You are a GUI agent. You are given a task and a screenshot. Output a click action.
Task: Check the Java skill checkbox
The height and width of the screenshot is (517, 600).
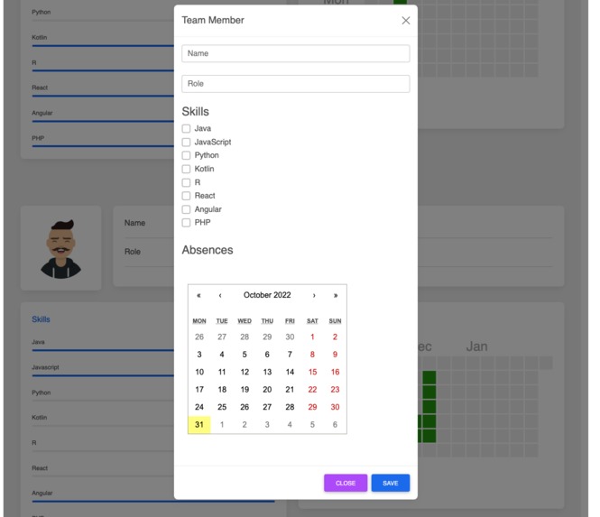tap(186, 129)
